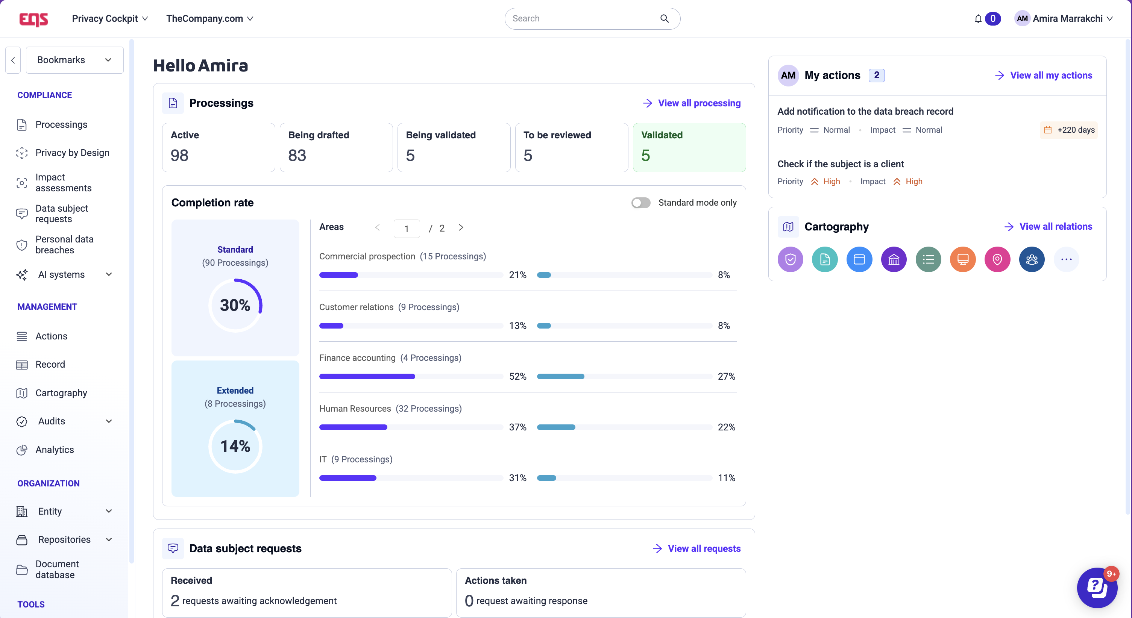Go to Analytics in sidebar
The width and height of the screenshot is (1132, 618).
(x=55, y=450)
